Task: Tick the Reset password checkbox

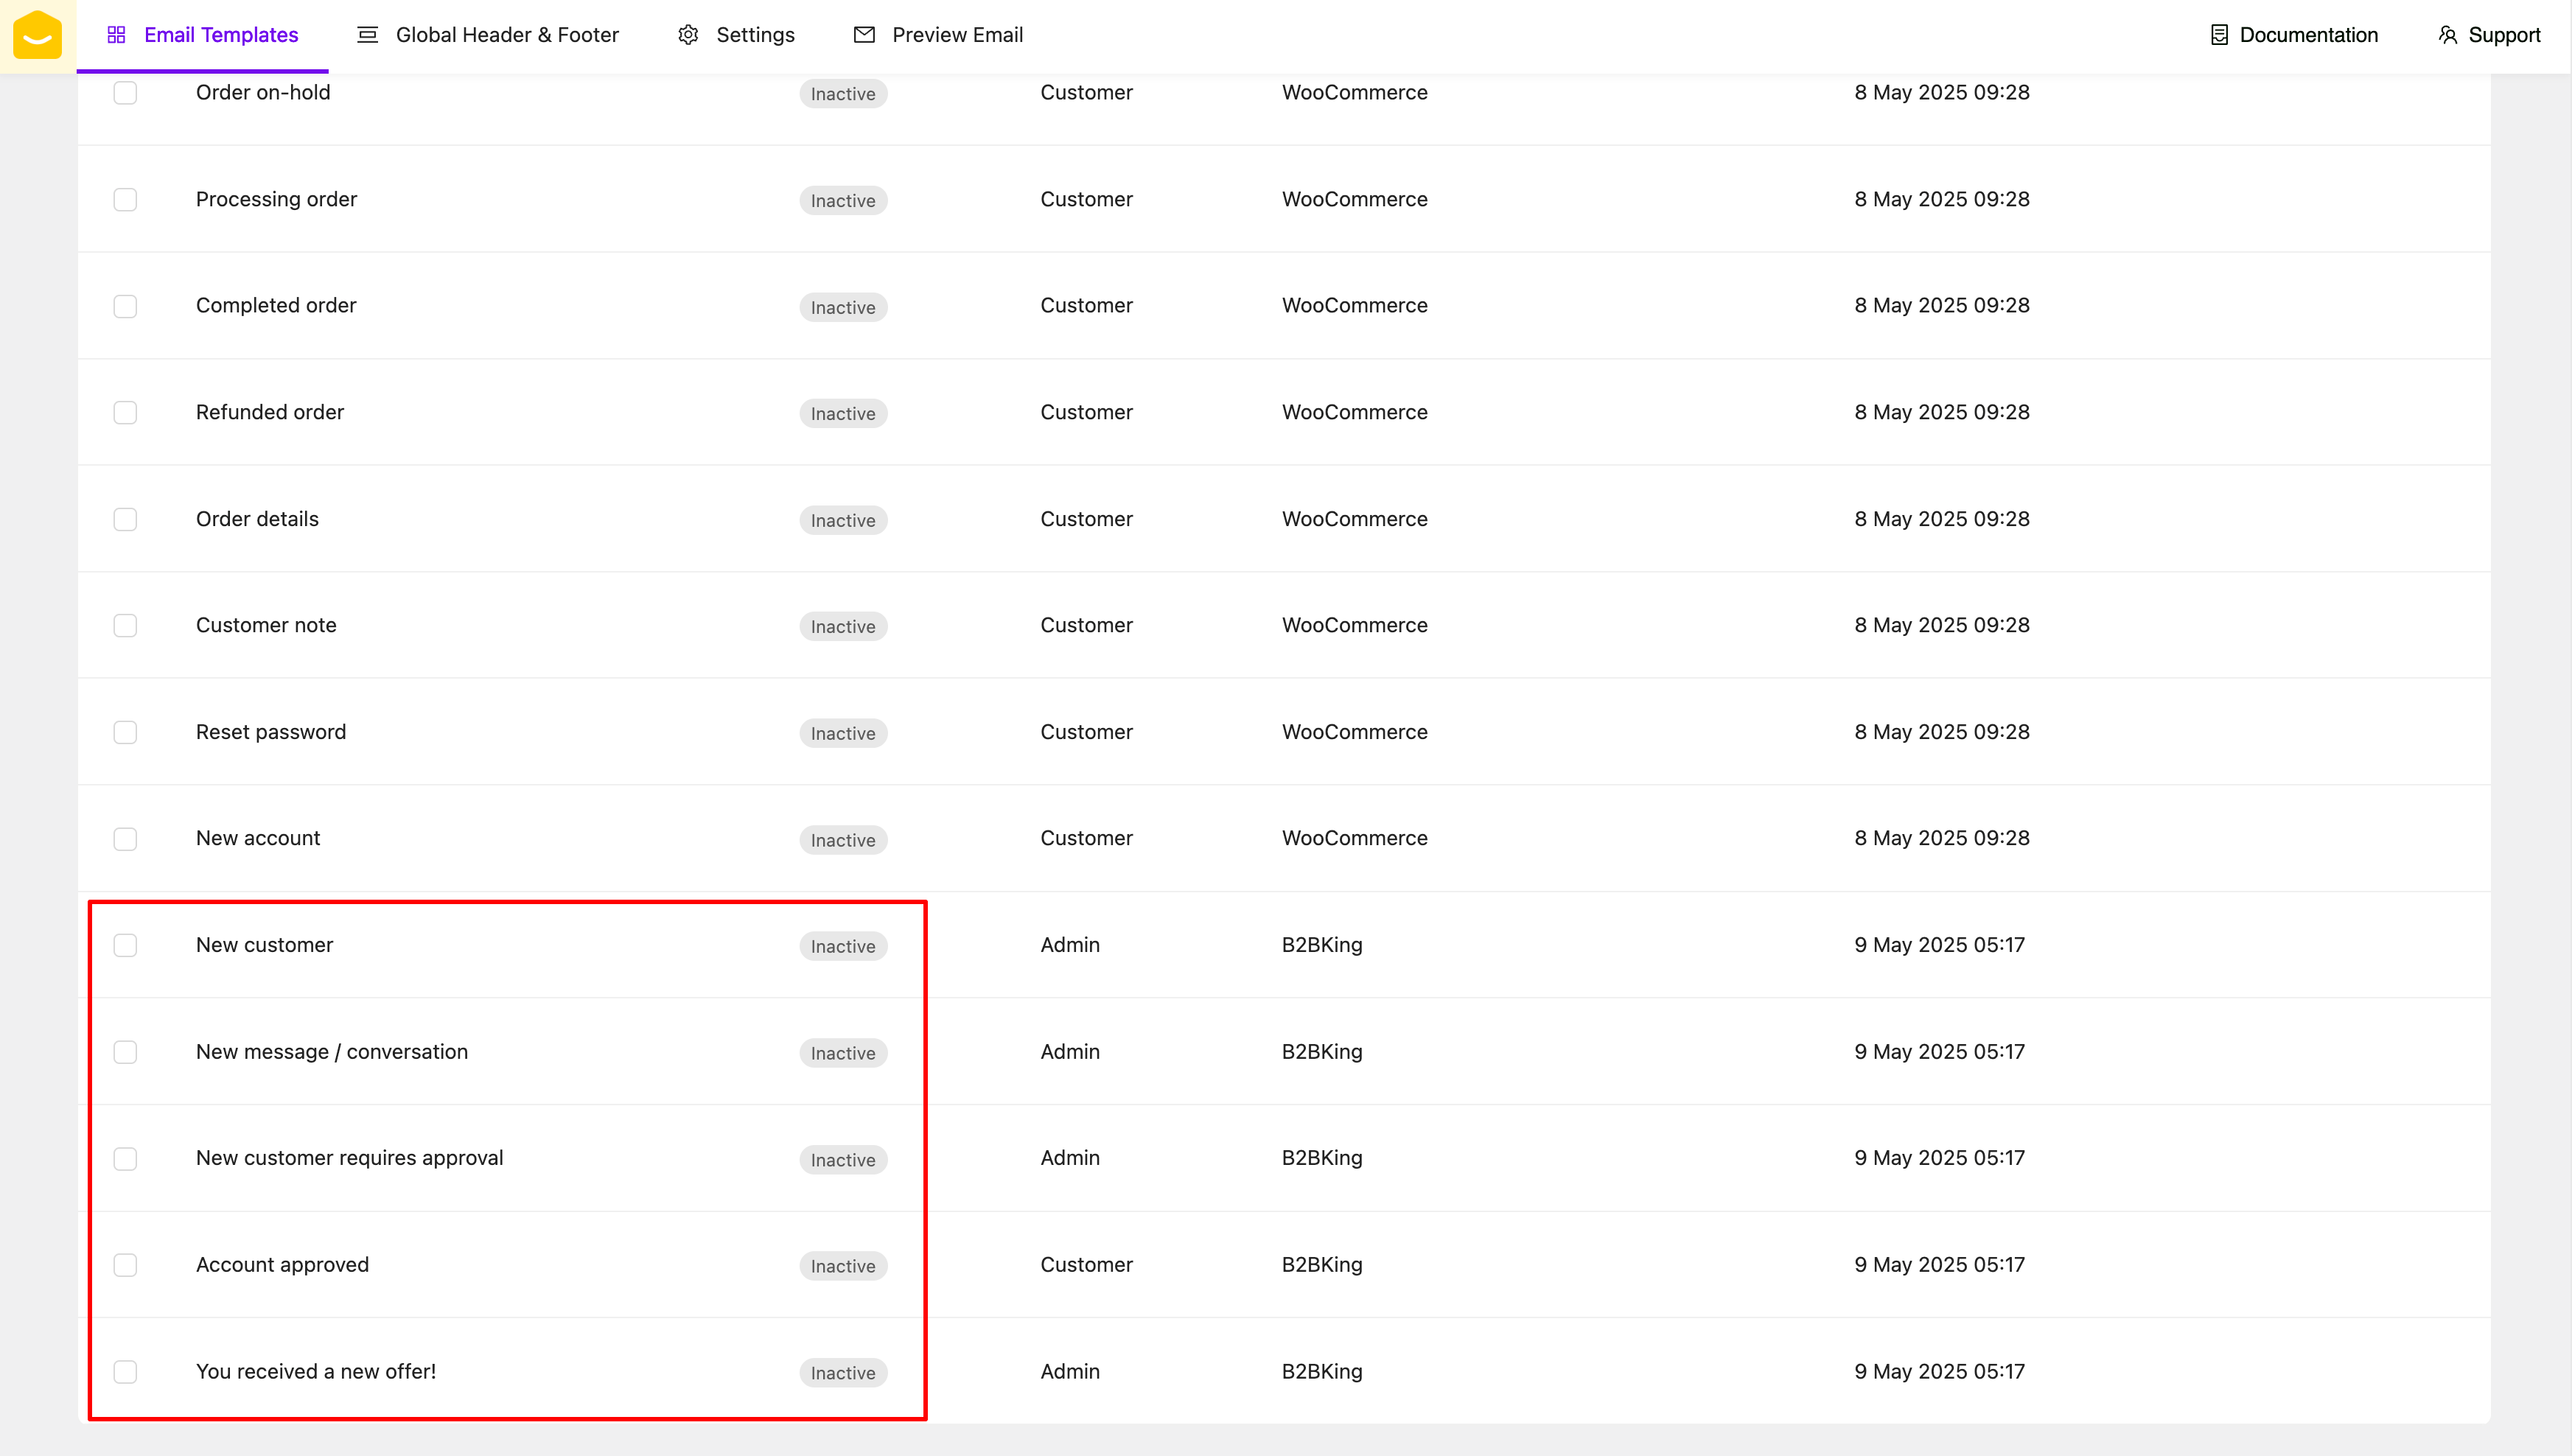Action: [125, 732]
